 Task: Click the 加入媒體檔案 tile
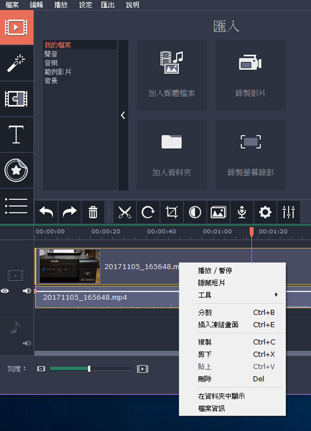click(x=171, y=75)
